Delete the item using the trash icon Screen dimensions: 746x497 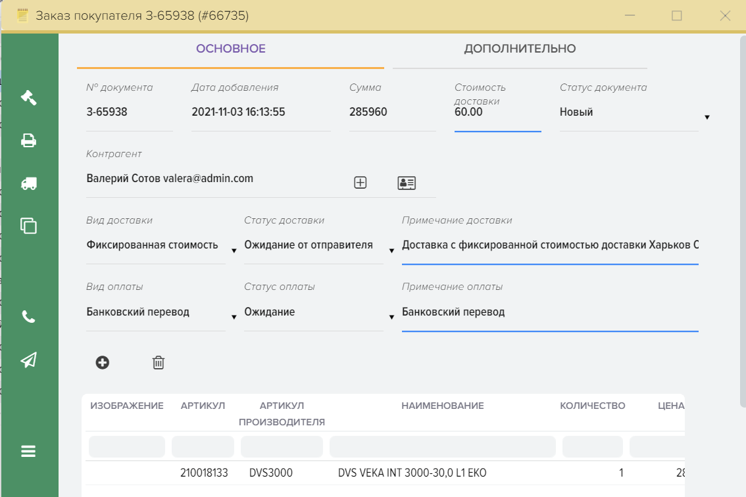[159, 362]
